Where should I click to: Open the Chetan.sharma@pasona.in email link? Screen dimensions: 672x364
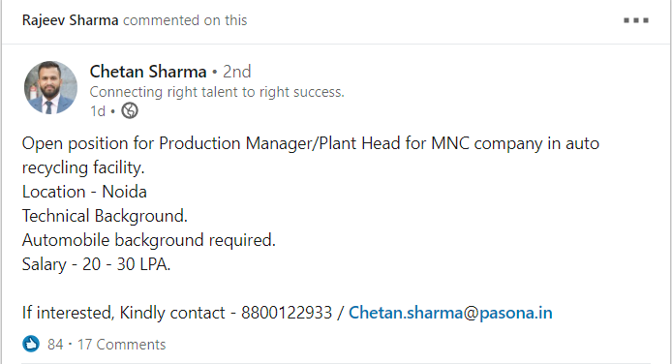point(450,313)
